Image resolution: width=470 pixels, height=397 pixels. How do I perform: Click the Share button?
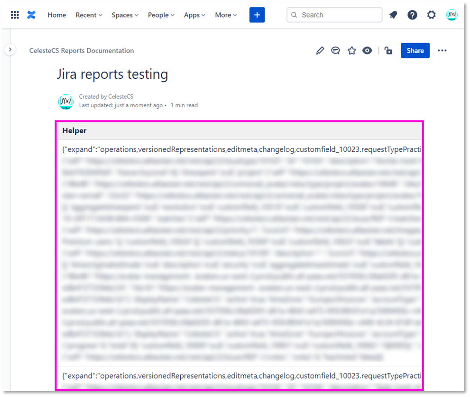pyautogui.click(x=415, y=51)
